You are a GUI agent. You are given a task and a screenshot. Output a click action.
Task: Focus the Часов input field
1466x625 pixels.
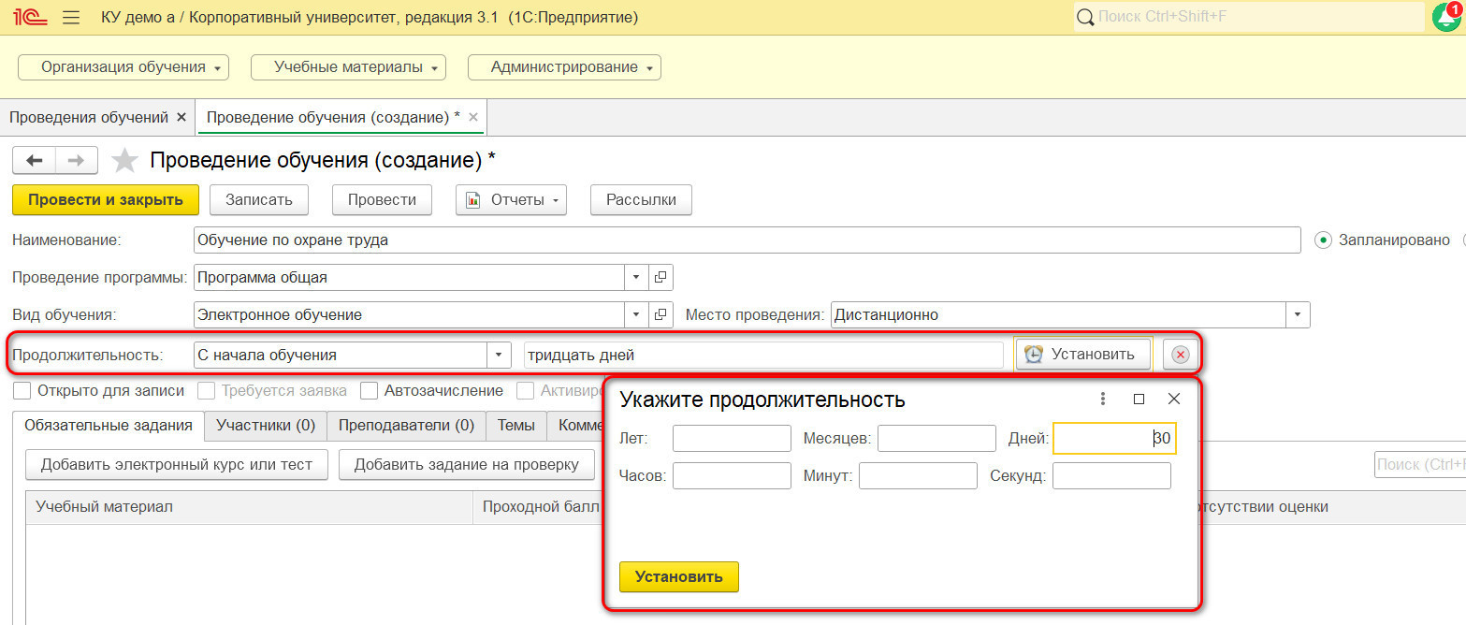732,475
